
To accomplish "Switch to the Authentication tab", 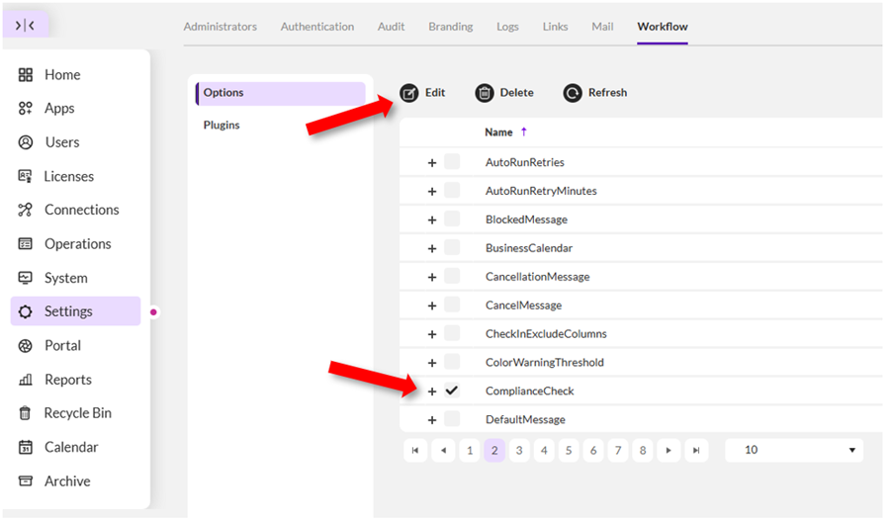I will 316,27.
